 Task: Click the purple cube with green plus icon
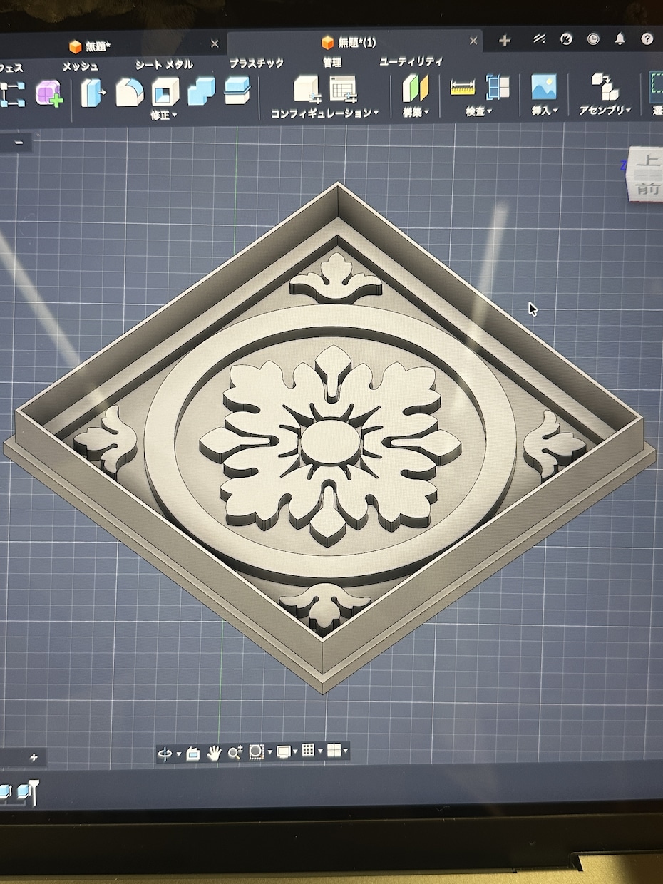pyautogui.click(x=49, y=93)
